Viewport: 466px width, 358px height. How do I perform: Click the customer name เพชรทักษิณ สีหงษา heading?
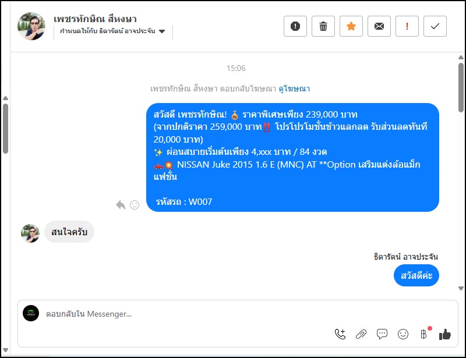(95, 19)
